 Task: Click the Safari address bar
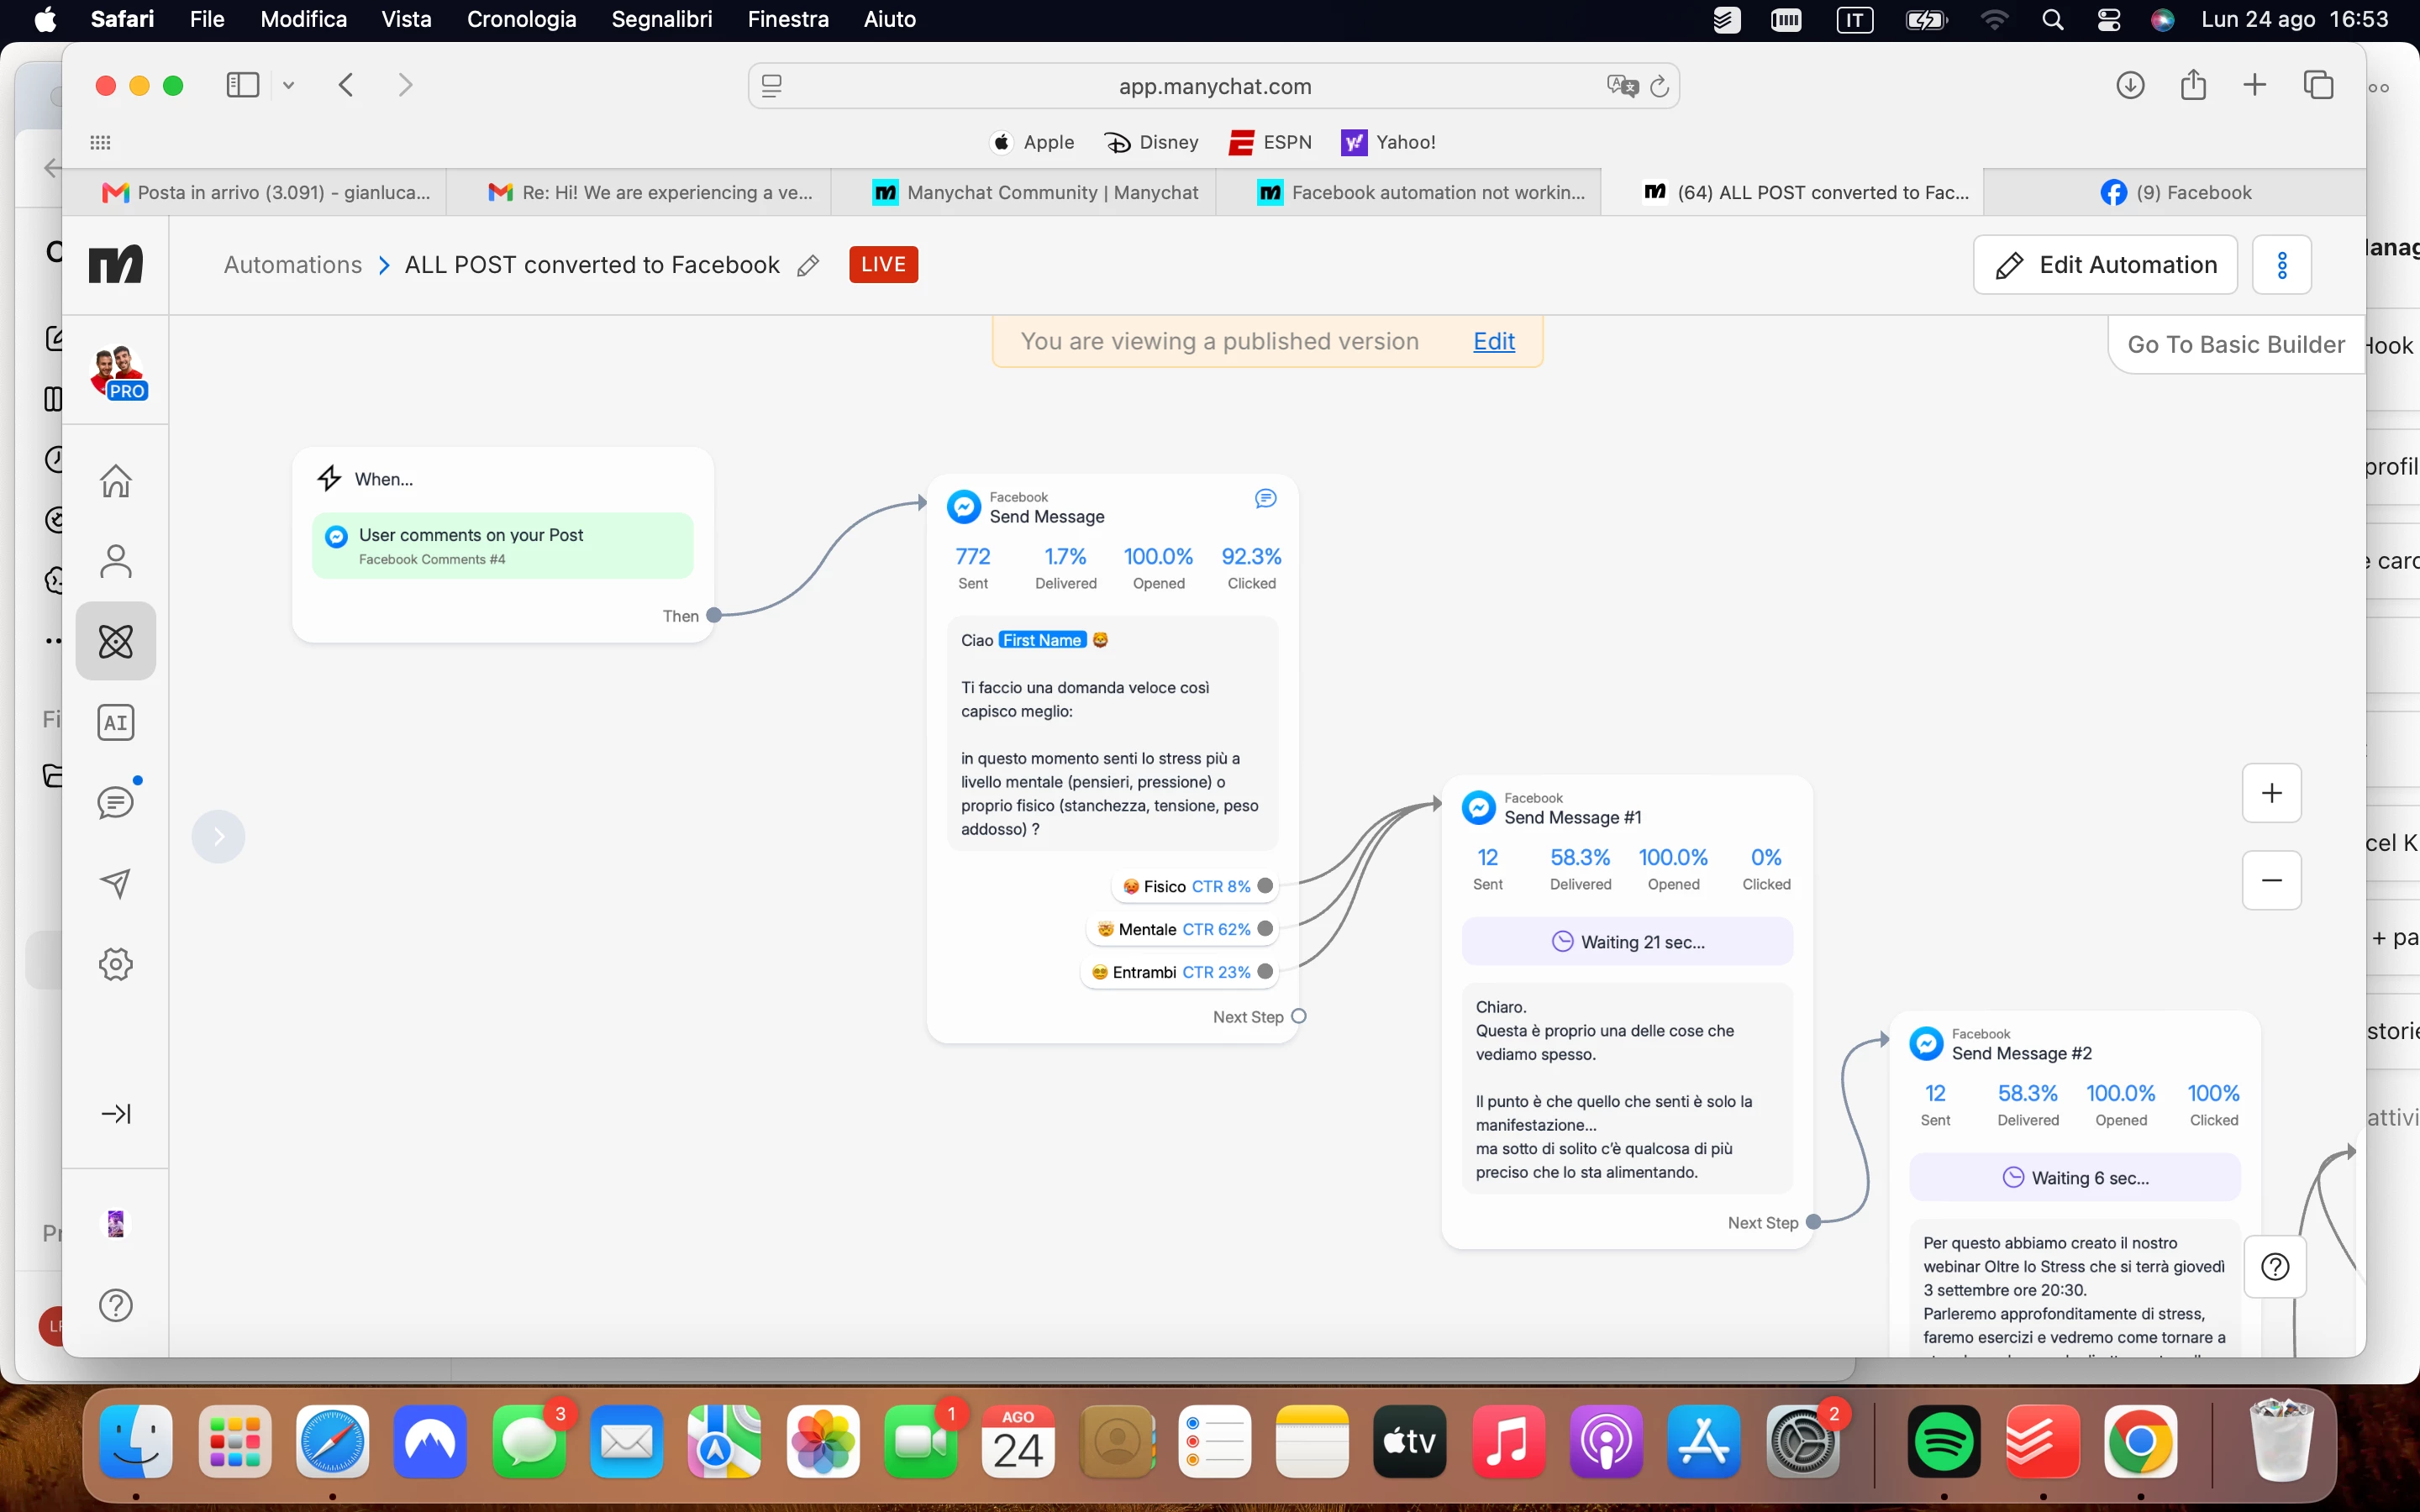[1214, 86]
